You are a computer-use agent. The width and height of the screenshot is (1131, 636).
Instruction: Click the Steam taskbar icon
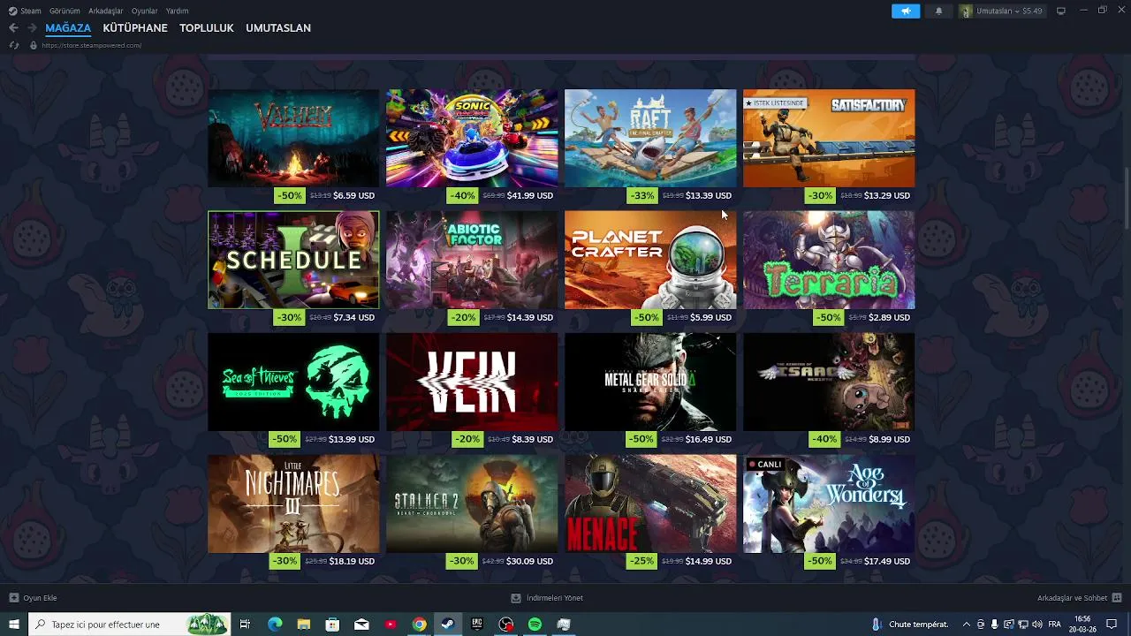448,625
